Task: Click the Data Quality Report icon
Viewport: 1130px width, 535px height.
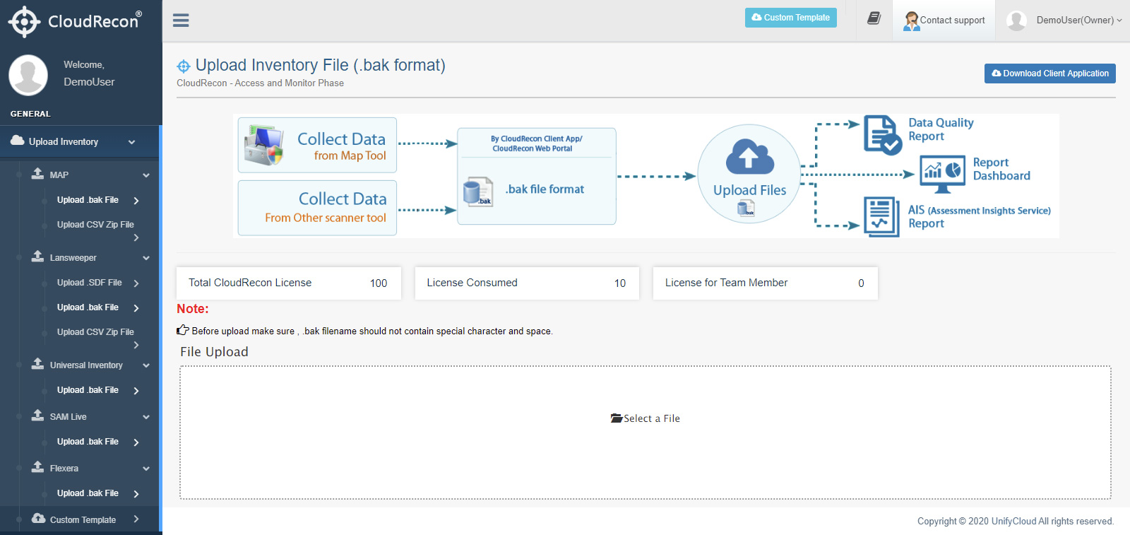Action: (883, 135)
